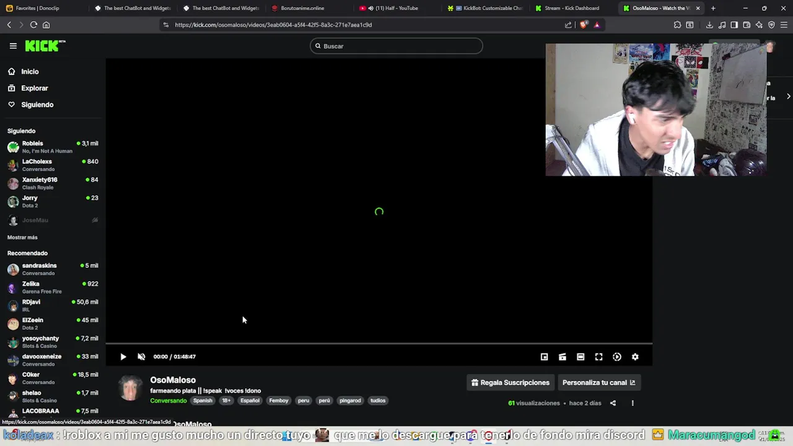The image size is (793, 446).
Task: Open the Brave Rewards triangle icon
Action: click(597, 25)
